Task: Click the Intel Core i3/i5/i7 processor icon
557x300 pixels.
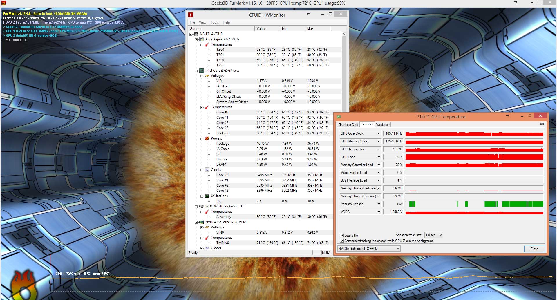Action: coord(202,71)
